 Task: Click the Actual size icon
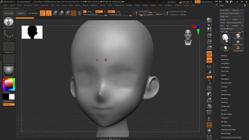(209, 42)
